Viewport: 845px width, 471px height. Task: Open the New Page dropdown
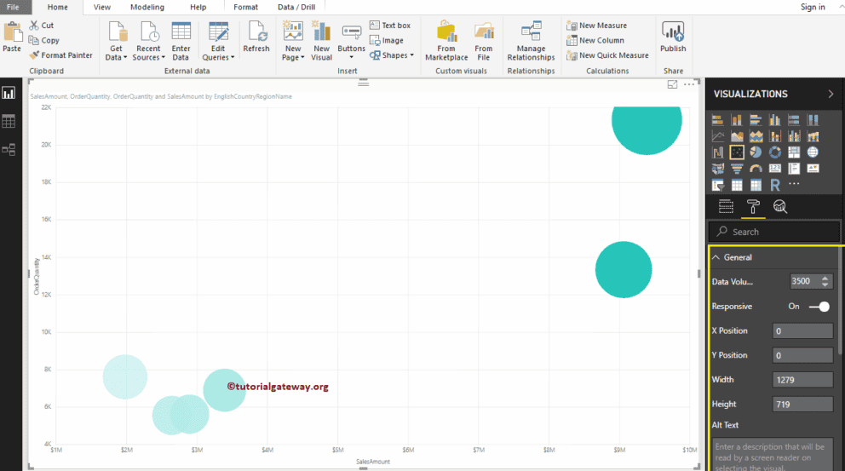293,42
